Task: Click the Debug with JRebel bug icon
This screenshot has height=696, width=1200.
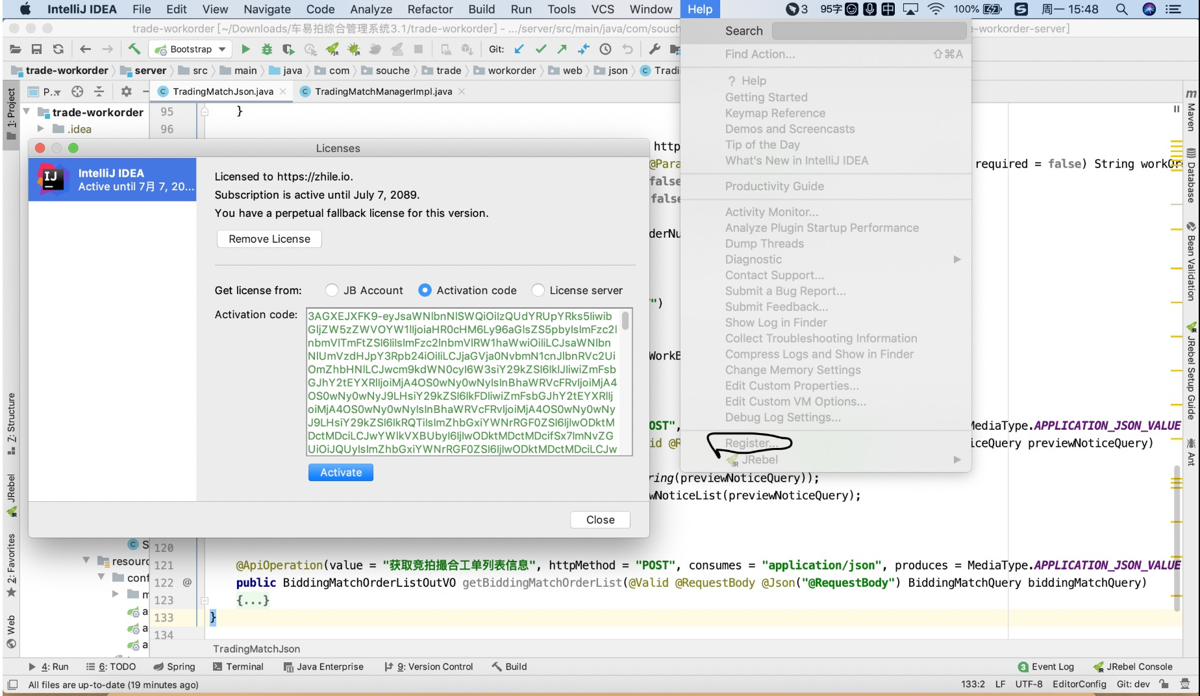Action: [x=354, y=49]
